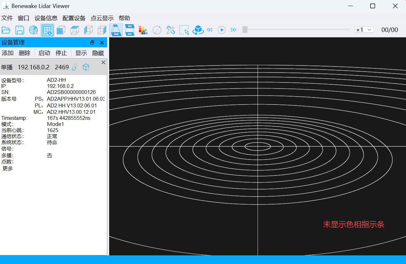Select the cube view with solid blue front face
The image size is (406, 264).
(x=61, y=30)
